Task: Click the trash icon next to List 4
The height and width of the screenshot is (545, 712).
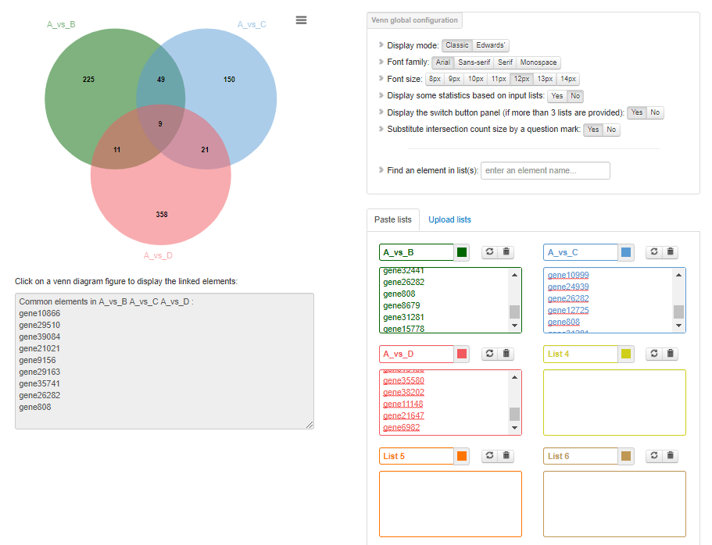Action: click(x=671, y=354)
